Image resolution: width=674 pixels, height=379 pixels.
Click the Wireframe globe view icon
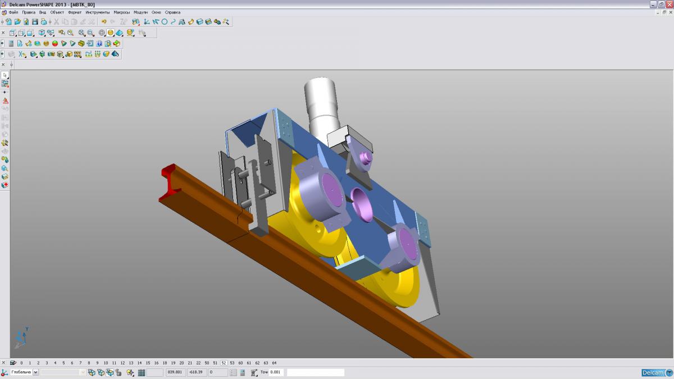pyautogui.click(x=102, y=33)
